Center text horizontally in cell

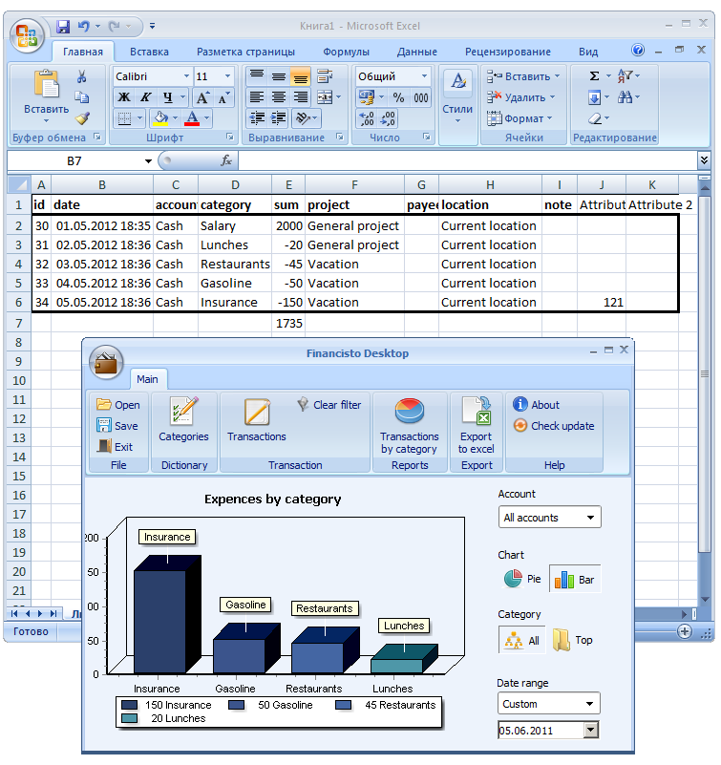(x=279, y=97)
